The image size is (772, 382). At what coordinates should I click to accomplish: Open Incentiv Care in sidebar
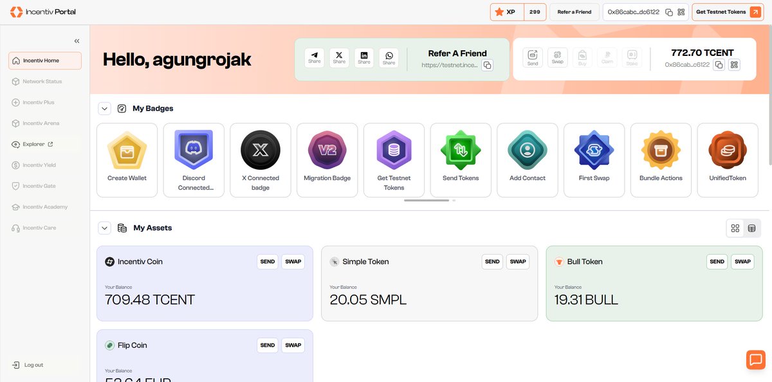point(45,228)
